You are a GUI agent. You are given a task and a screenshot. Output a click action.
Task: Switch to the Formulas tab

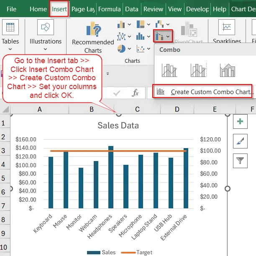tap(110, 9)
